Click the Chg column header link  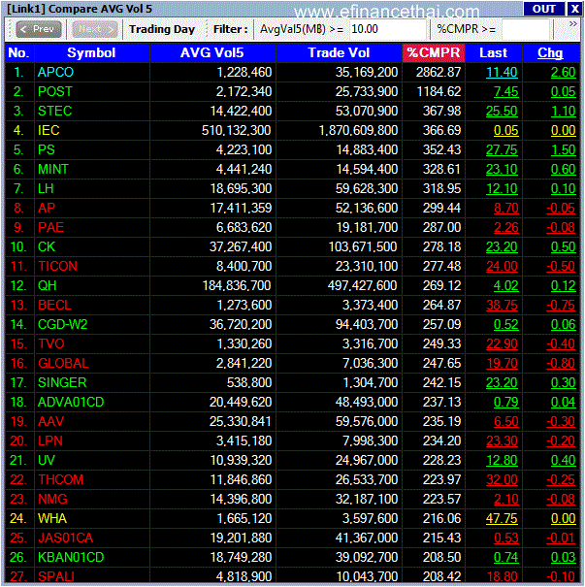[550, 52]
